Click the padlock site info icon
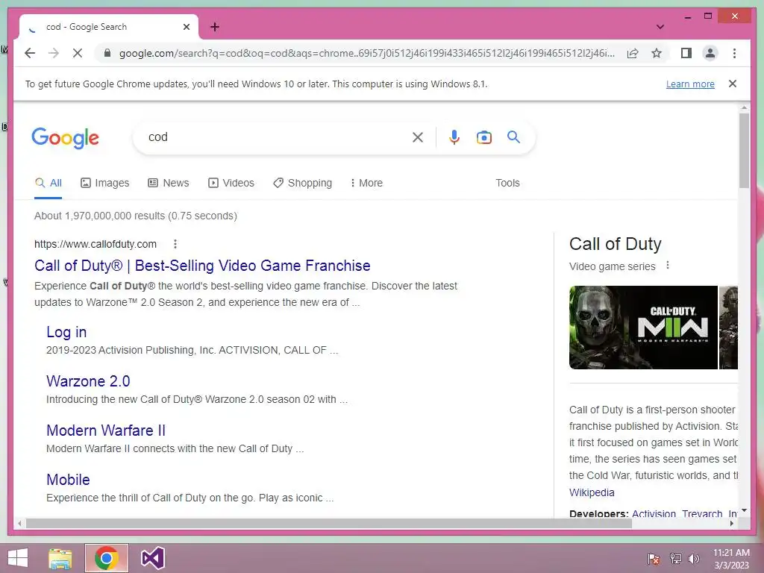 coord(107,53)
